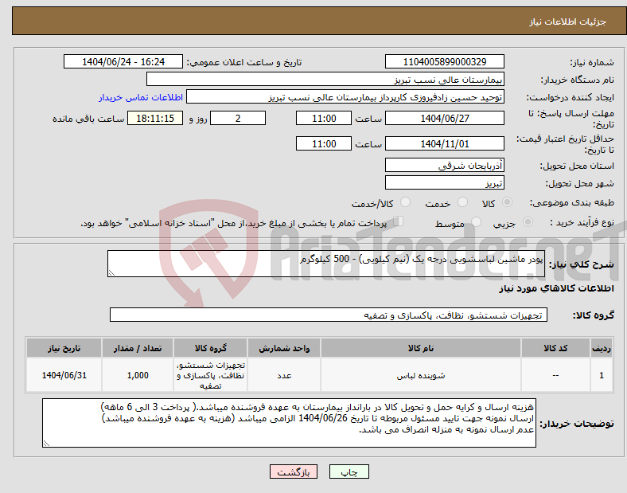Click the general need description text area
The height and width of the screenshot is (493, 627).
326,264
